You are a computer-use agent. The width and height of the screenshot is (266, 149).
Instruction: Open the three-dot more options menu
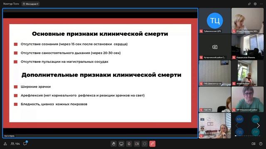(261, 4)
